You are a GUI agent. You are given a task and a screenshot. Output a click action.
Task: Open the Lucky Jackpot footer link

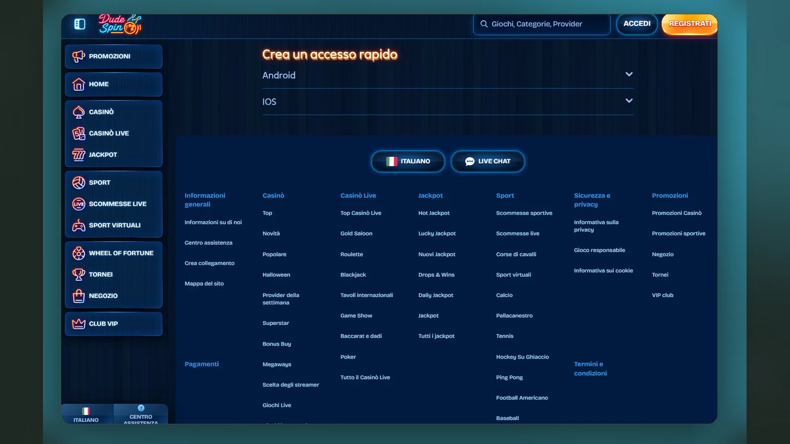[x=437, y=234]
